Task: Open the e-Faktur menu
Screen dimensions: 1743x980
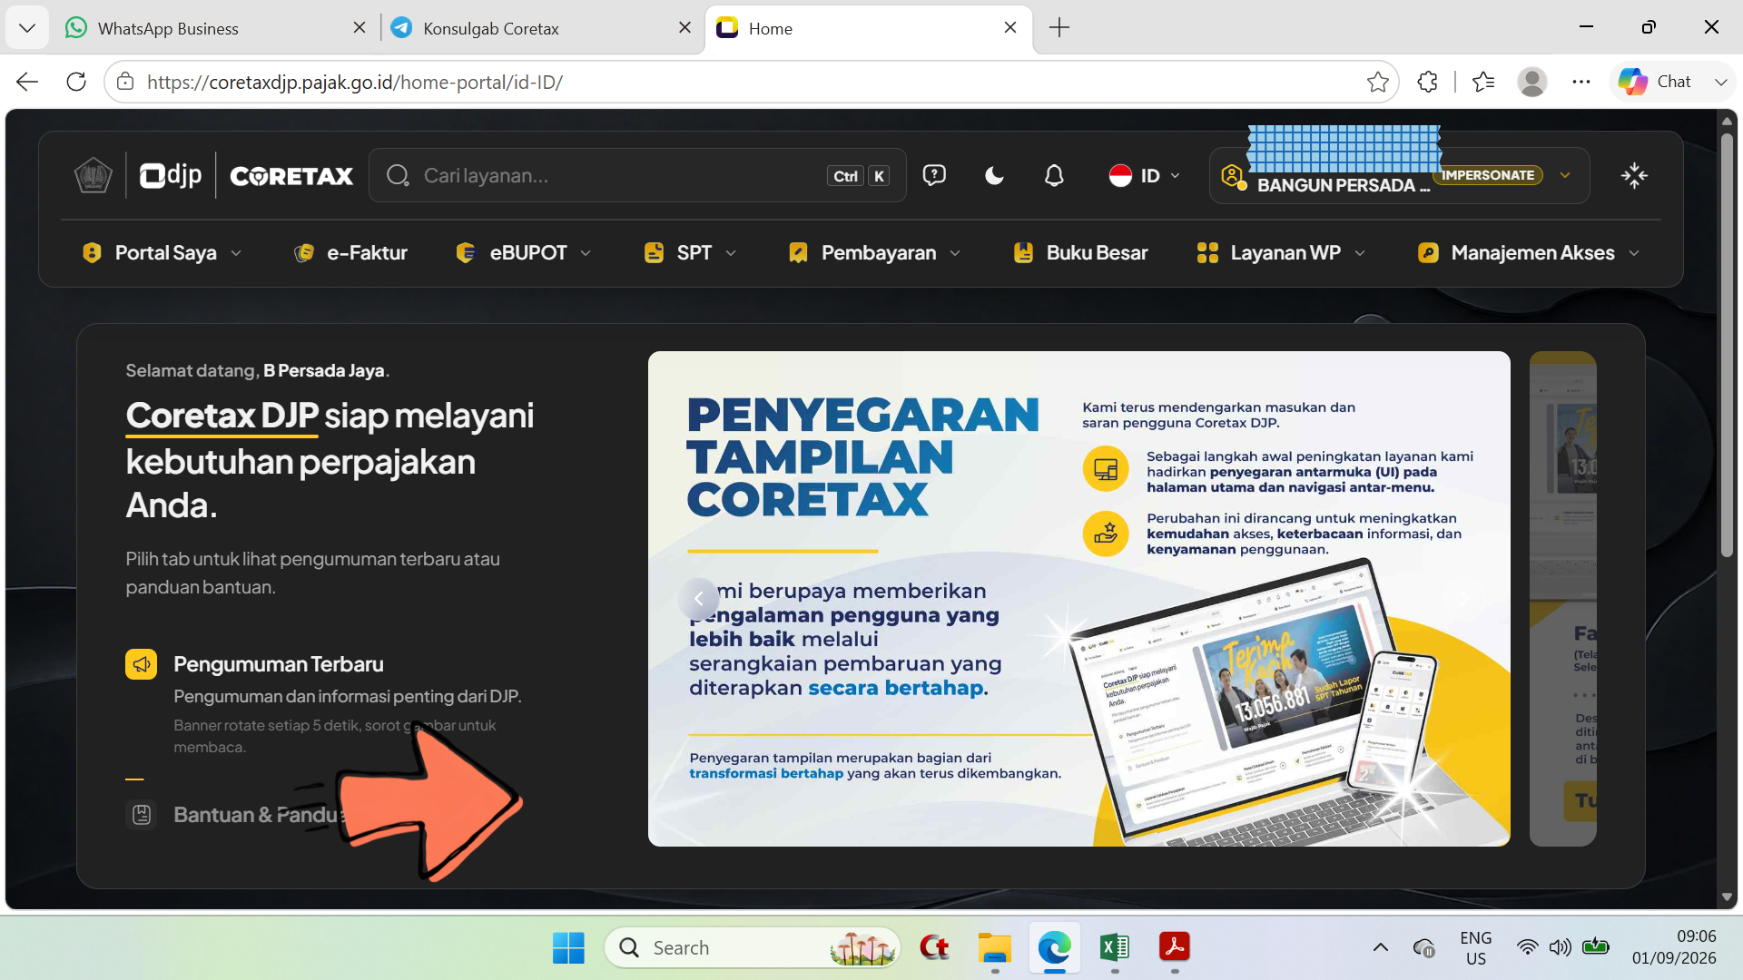Action: point(350,253)
